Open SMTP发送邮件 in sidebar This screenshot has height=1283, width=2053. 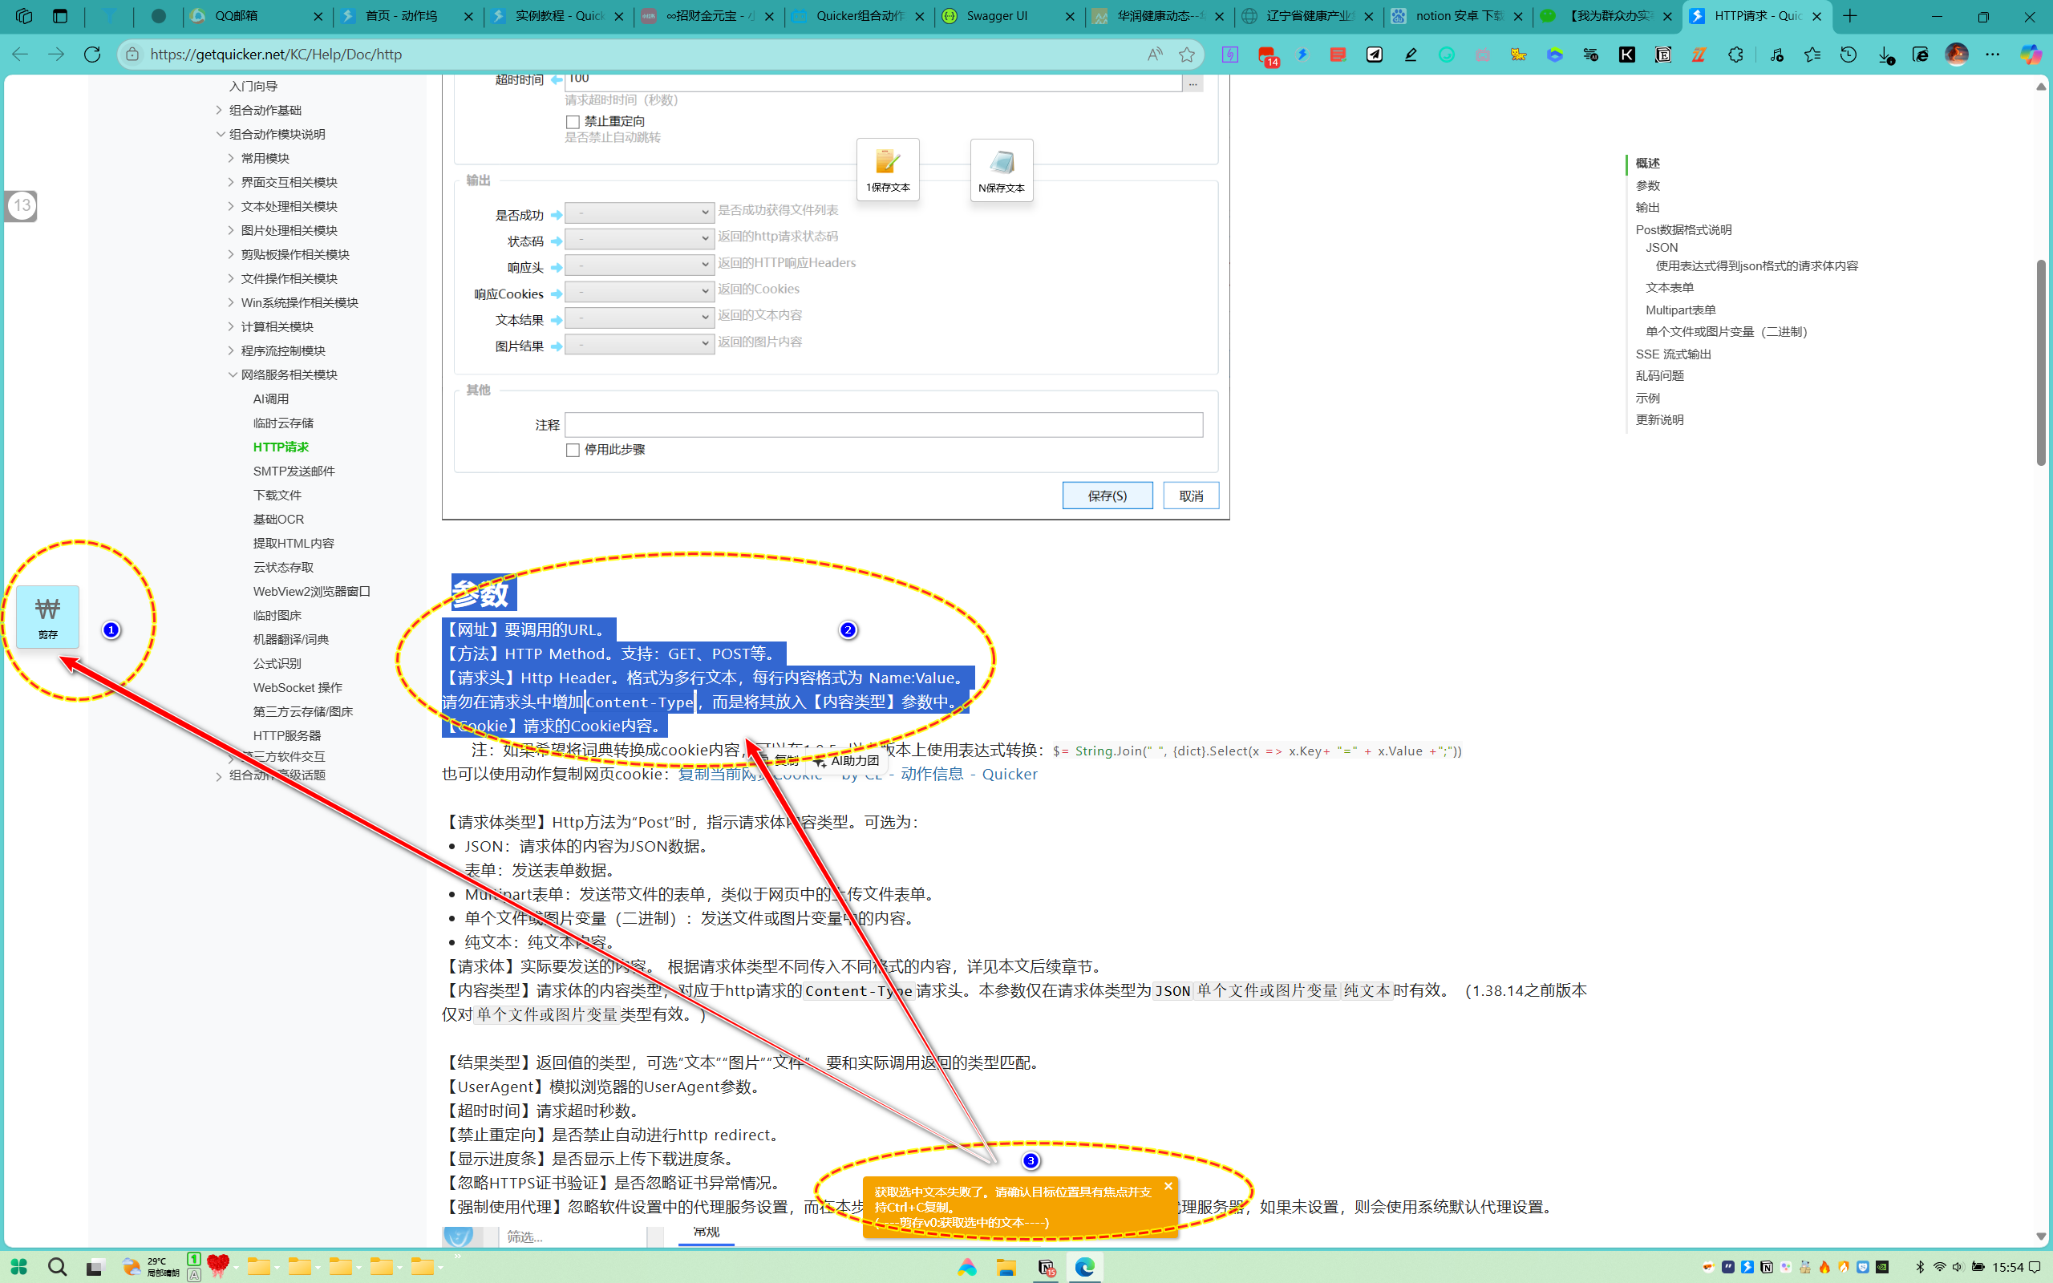294,471
